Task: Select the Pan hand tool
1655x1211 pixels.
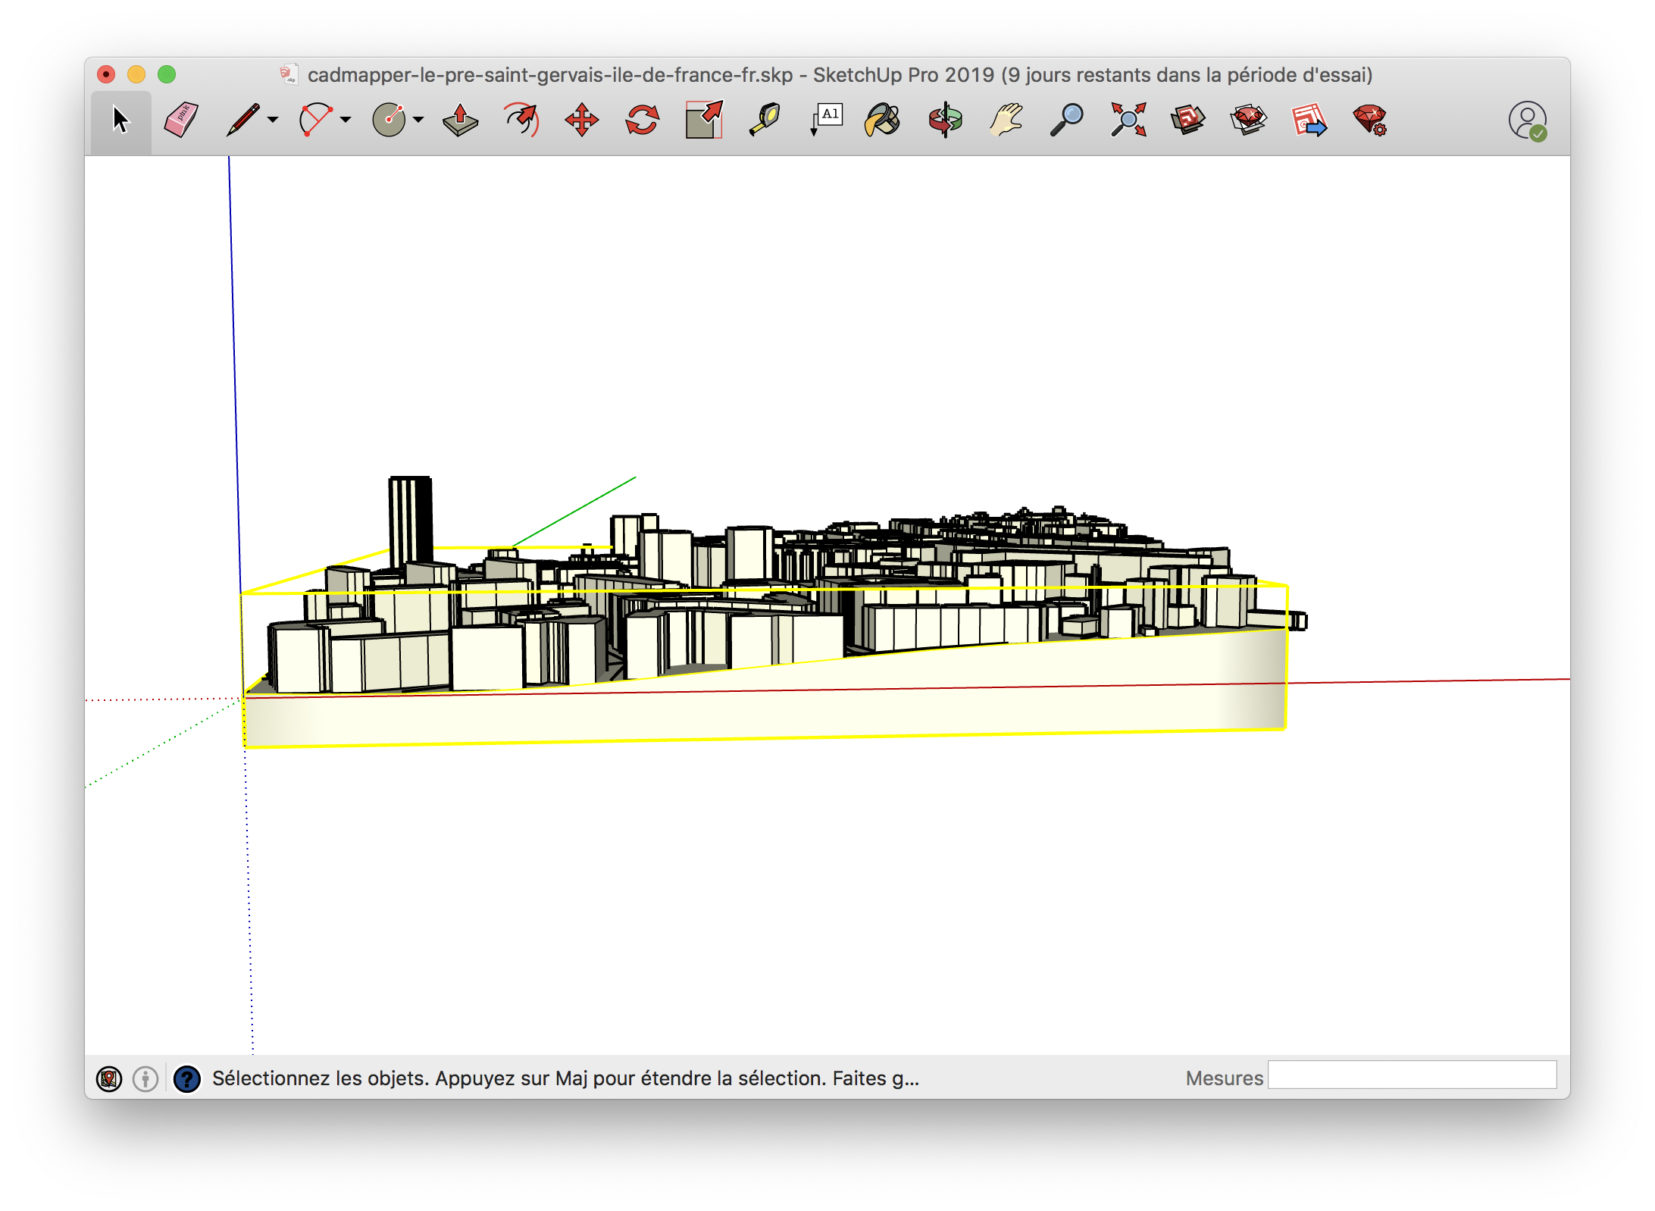Action: 1006,120
